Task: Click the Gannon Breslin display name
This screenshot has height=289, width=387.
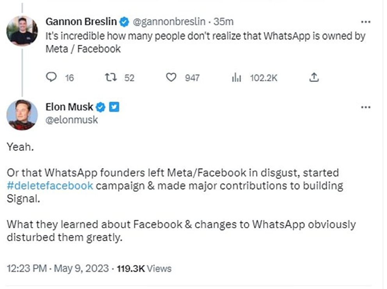Action: click(82, 22)
